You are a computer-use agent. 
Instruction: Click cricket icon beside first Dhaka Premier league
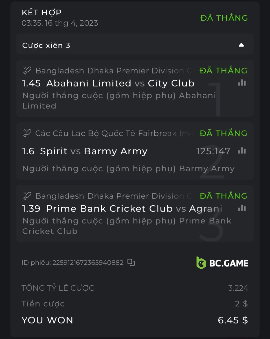pos(27,71)
